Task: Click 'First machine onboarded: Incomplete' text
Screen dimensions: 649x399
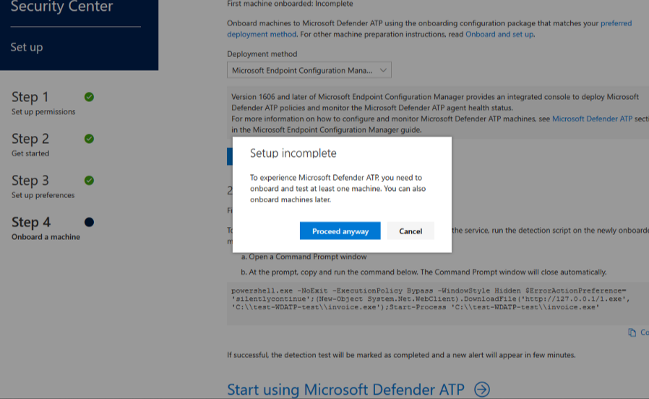Action: 290,4
